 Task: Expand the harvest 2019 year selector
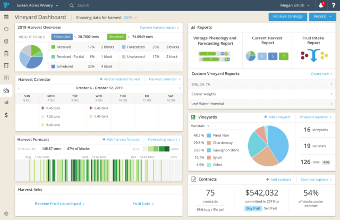128,18
